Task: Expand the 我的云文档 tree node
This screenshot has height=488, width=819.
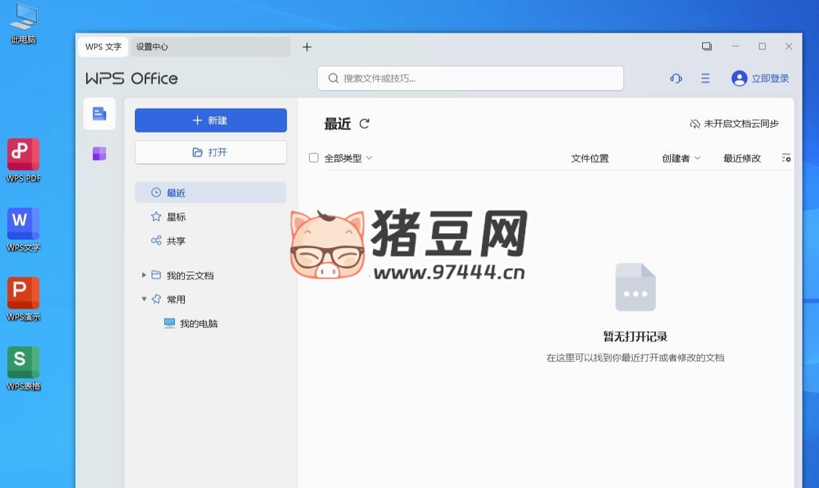Action: 144,275
